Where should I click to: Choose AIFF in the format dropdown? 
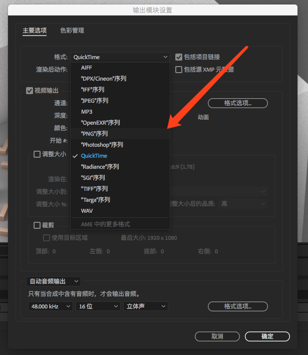(x=86, y=68)
